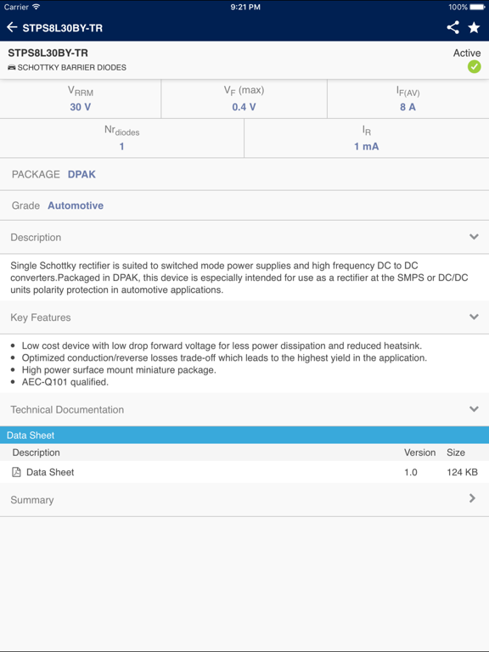The width and height of the screenshot is (489, 652).
Task: Tap the Automotive grade link
Action: 76,205
